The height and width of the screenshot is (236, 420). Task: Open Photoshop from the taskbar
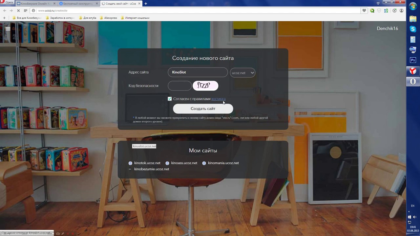tap(413, 60)
